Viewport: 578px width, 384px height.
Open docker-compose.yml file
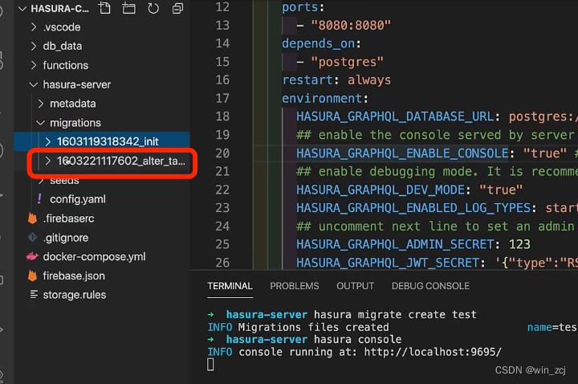95,257
